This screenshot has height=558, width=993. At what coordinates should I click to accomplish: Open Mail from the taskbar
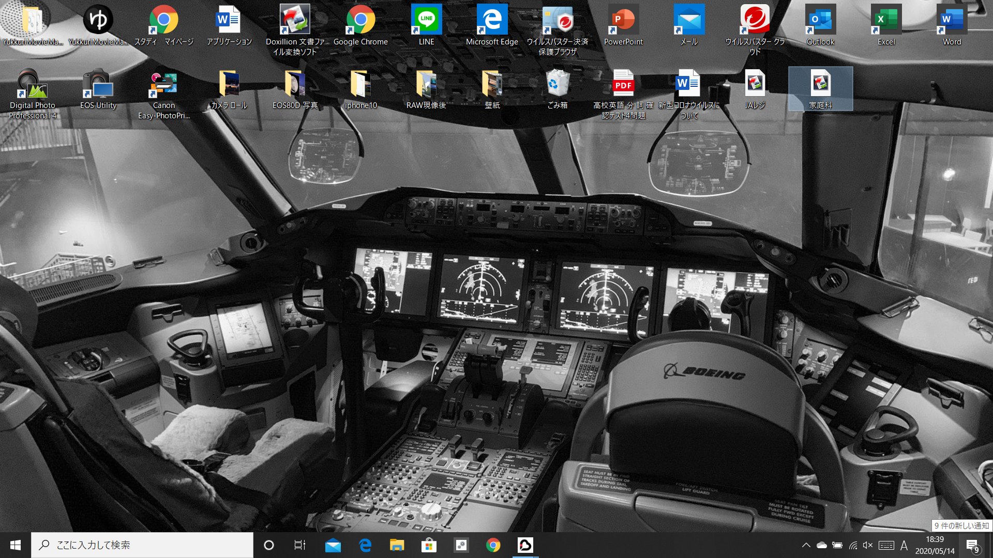point(333,545)
